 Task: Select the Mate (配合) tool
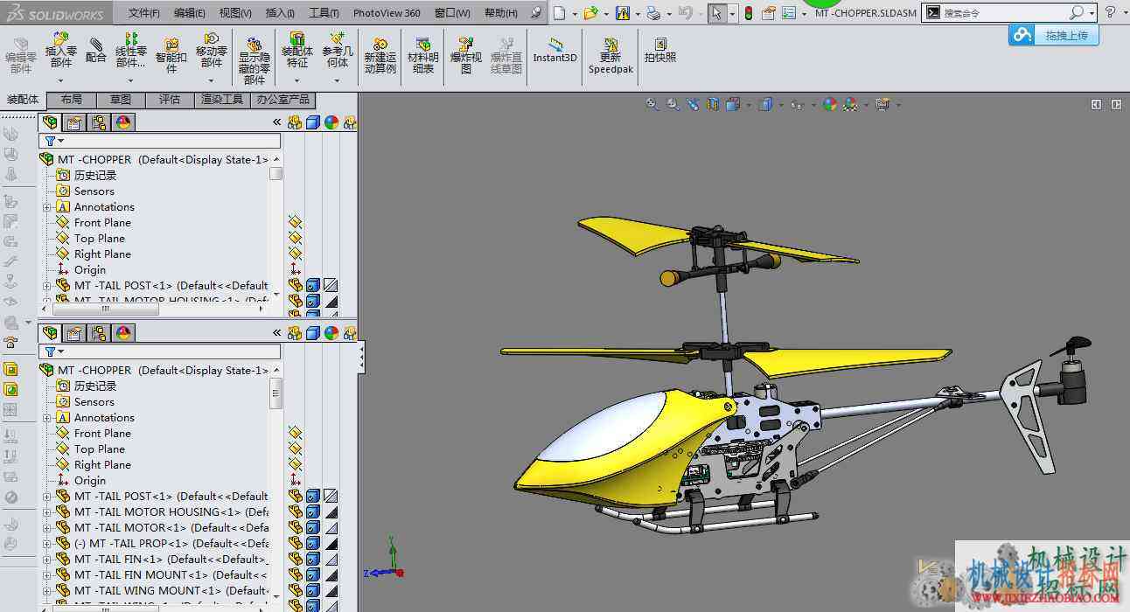(95, 50)
